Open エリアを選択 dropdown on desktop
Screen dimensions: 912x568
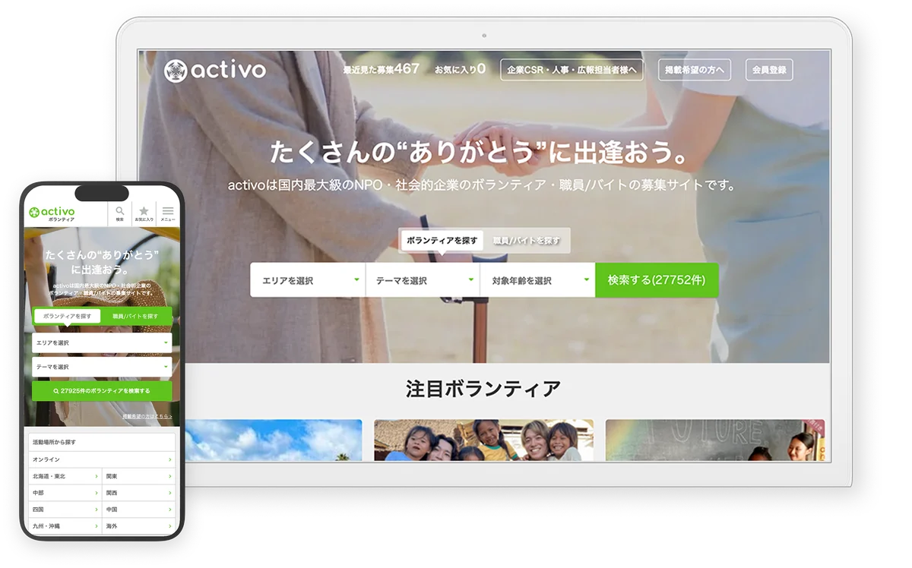(x=308, y=280)
